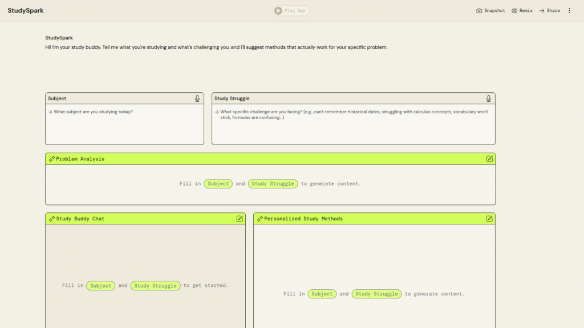Image resolution: width=584 pixels, height=328 pixels.
Task: Click the microphone icon in Study Struggle box
Action: [x=489, y=99]
